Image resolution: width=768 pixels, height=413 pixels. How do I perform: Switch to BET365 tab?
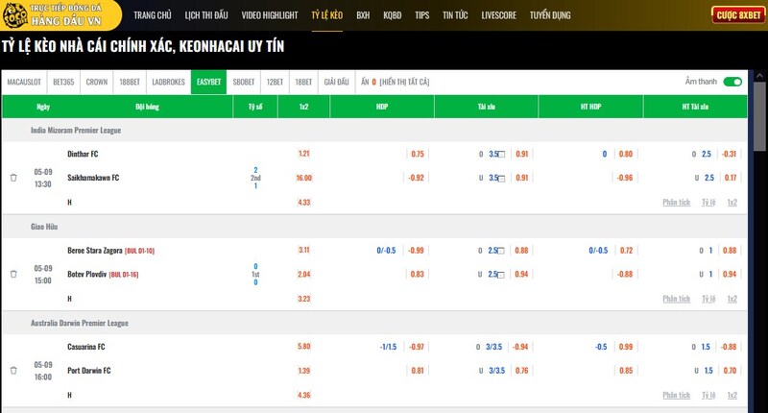pos(63,82)
